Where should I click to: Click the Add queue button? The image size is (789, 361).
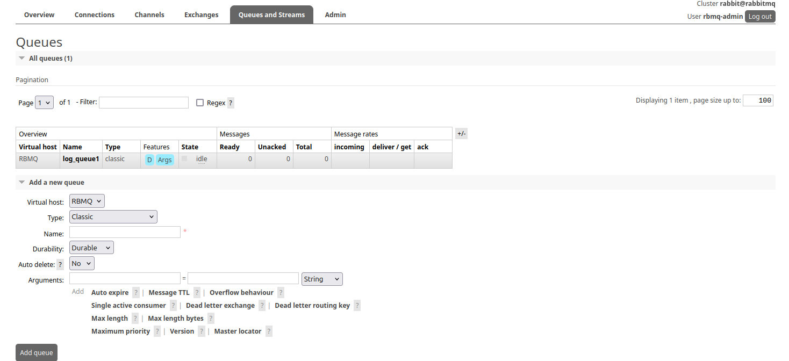pos(37,352)
